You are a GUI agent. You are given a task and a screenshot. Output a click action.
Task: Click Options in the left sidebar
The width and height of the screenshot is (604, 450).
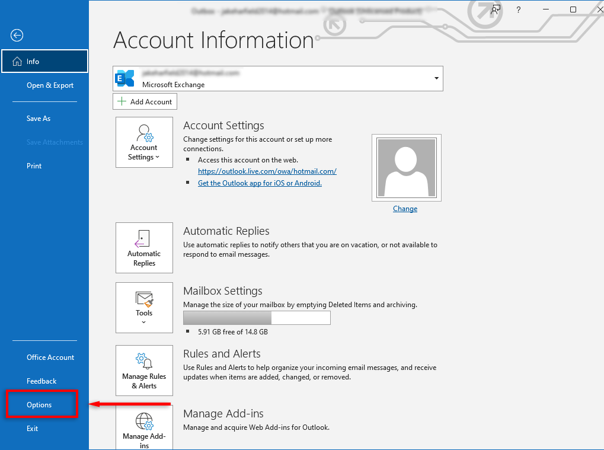click(x=39, y=405)
